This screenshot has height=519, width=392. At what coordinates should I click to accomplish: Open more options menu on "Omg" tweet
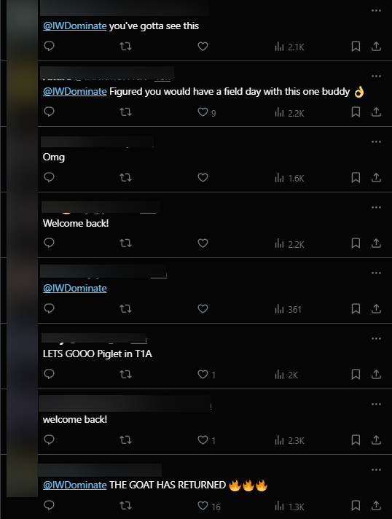pos(376,141)
